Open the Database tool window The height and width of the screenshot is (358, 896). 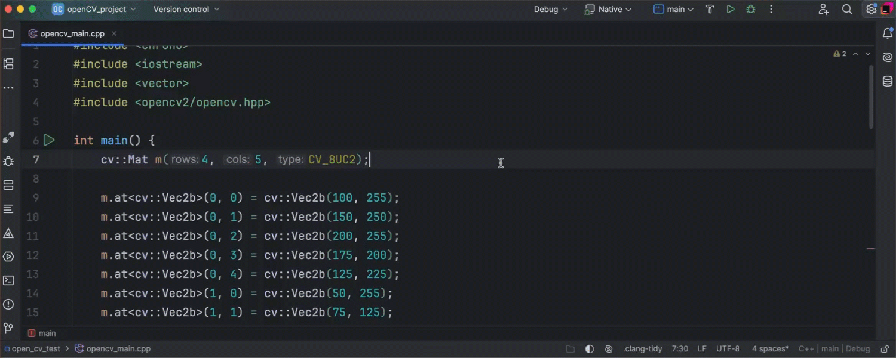888,82
